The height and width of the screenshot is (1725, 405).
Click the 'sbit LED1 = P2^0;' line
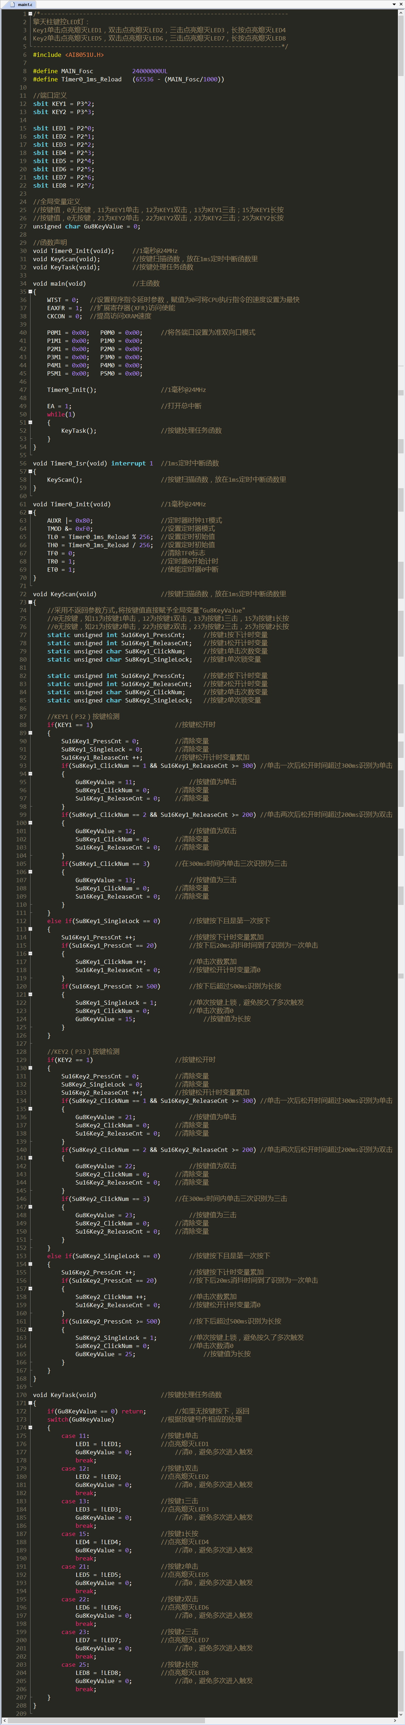tap(63, 128)
